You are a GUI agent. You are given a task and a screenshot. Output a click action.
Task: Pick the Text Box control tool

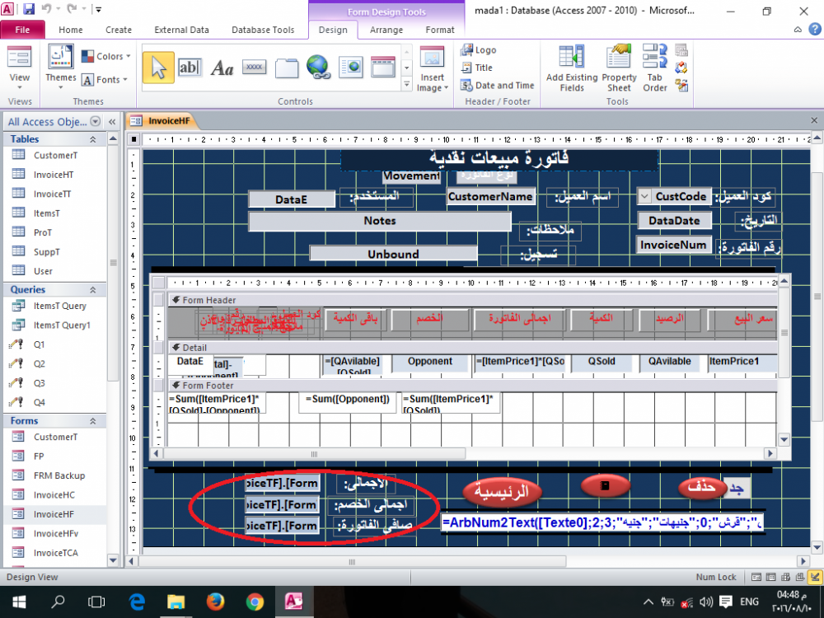point(190,68)
